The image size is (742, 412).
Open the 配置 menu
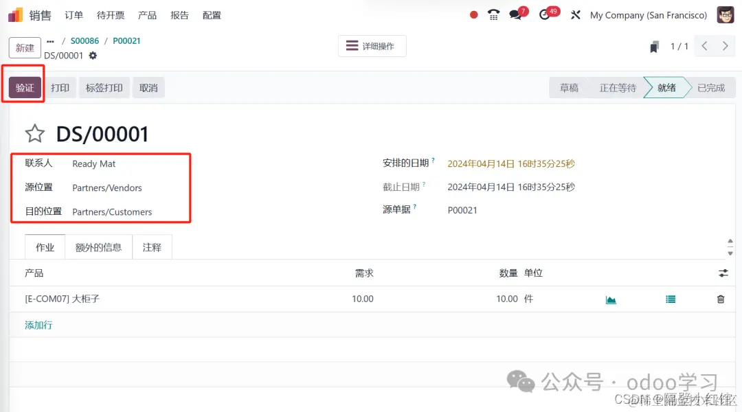click(212, 14)
